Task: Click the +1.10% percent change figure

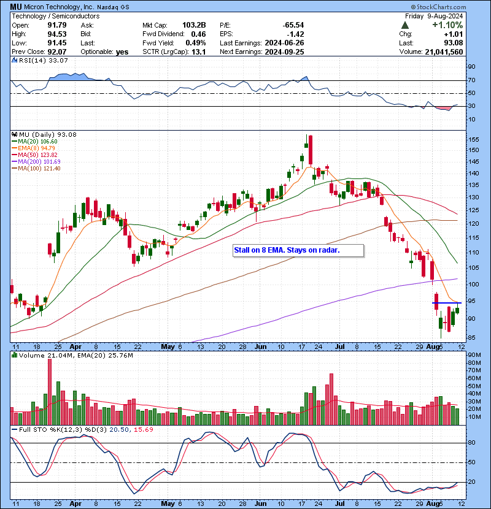Action: 447,25
